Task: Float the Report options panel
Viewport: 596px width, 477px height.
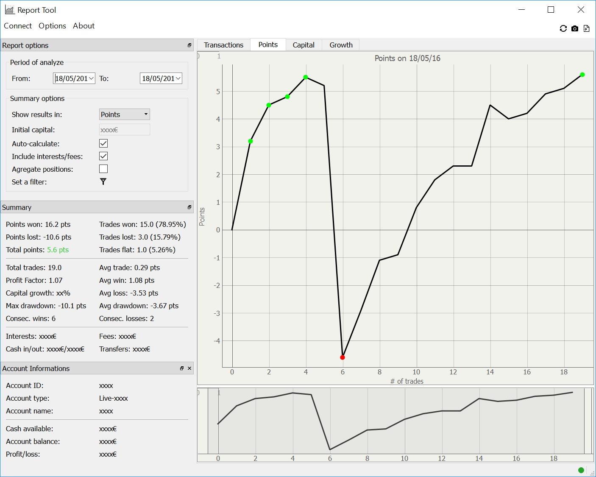Action: coord(189,45)
